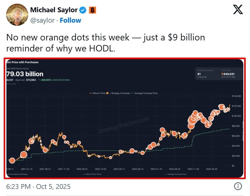
Task: Toggle the Average Purchase Price legend entry
Action: tap(146, 93)
